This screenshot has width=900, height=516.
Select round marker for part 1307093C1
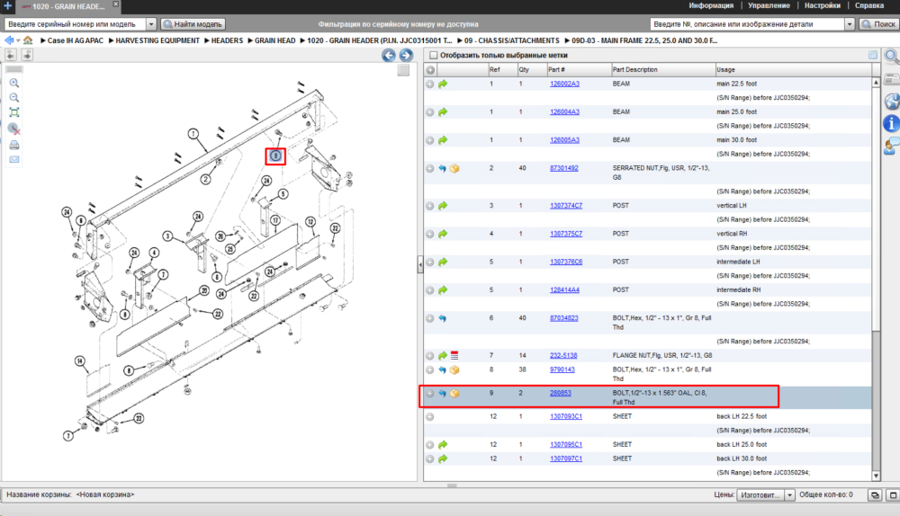click(430, 417)
